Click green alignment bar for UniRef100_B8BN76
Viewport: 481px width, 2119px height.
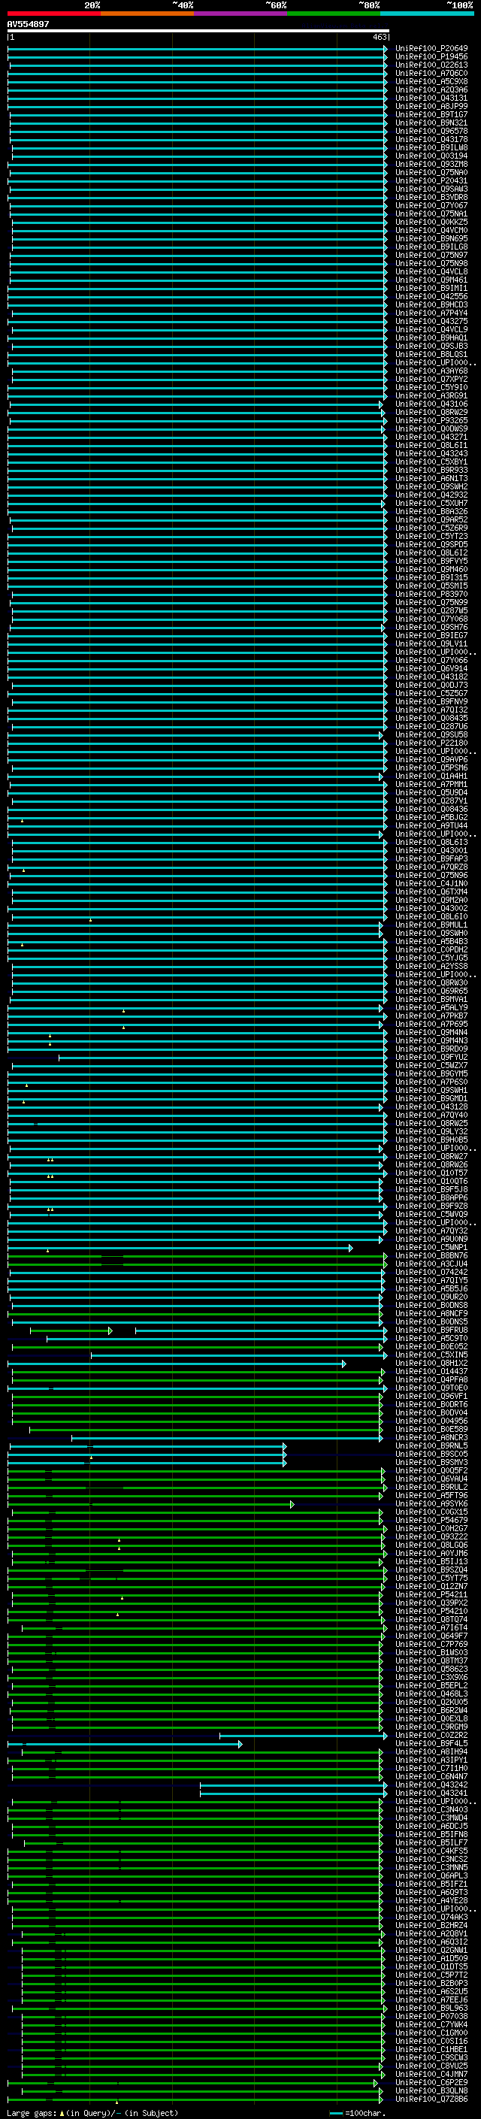[198, 1256]
